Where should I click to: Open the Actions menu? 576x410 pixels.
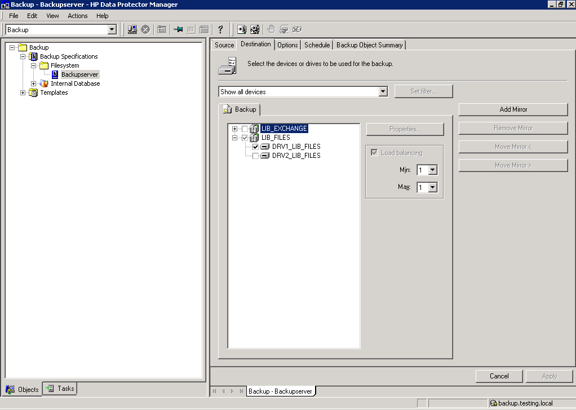(78, 16)
